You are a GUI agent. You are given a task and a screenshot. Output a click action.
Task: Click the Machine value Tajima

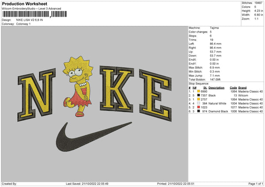point(214,28)
